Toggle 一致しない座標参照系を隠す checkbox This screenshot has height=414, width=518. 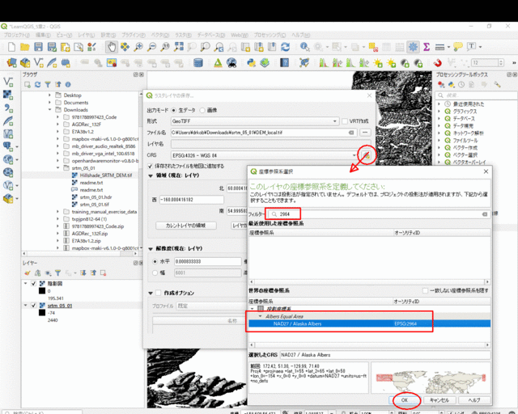426,290
